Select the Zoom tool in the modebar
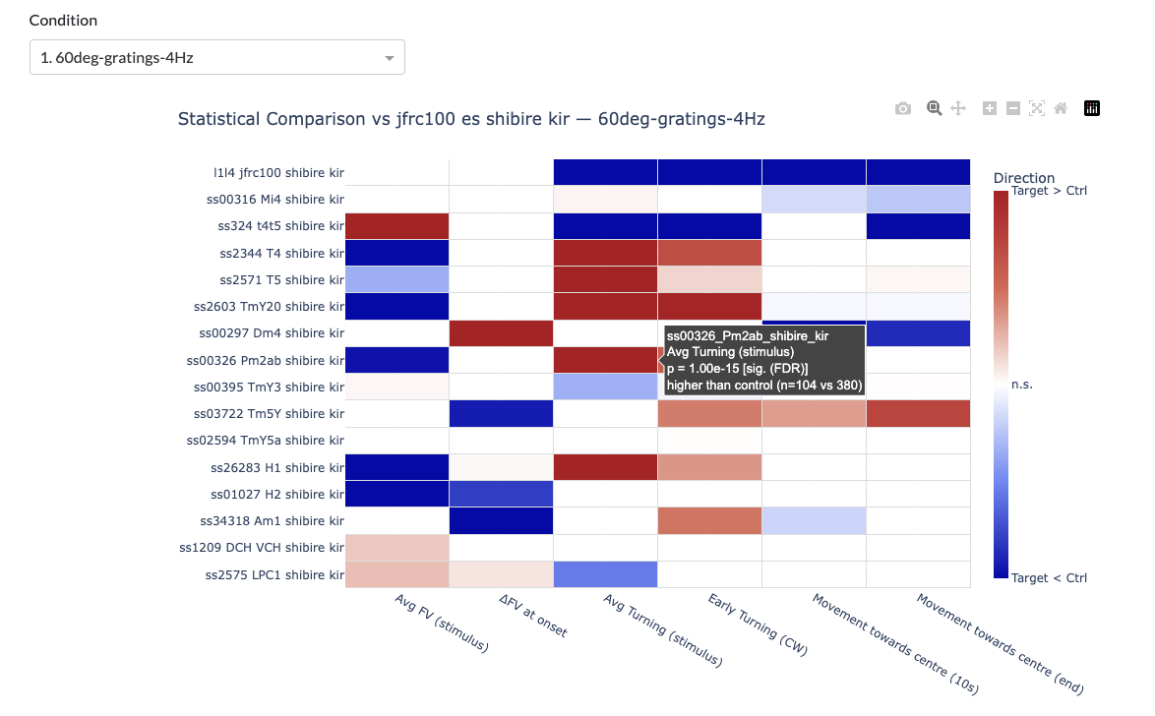This screenshot has height=716, width=1155. (x=934, y=109)
